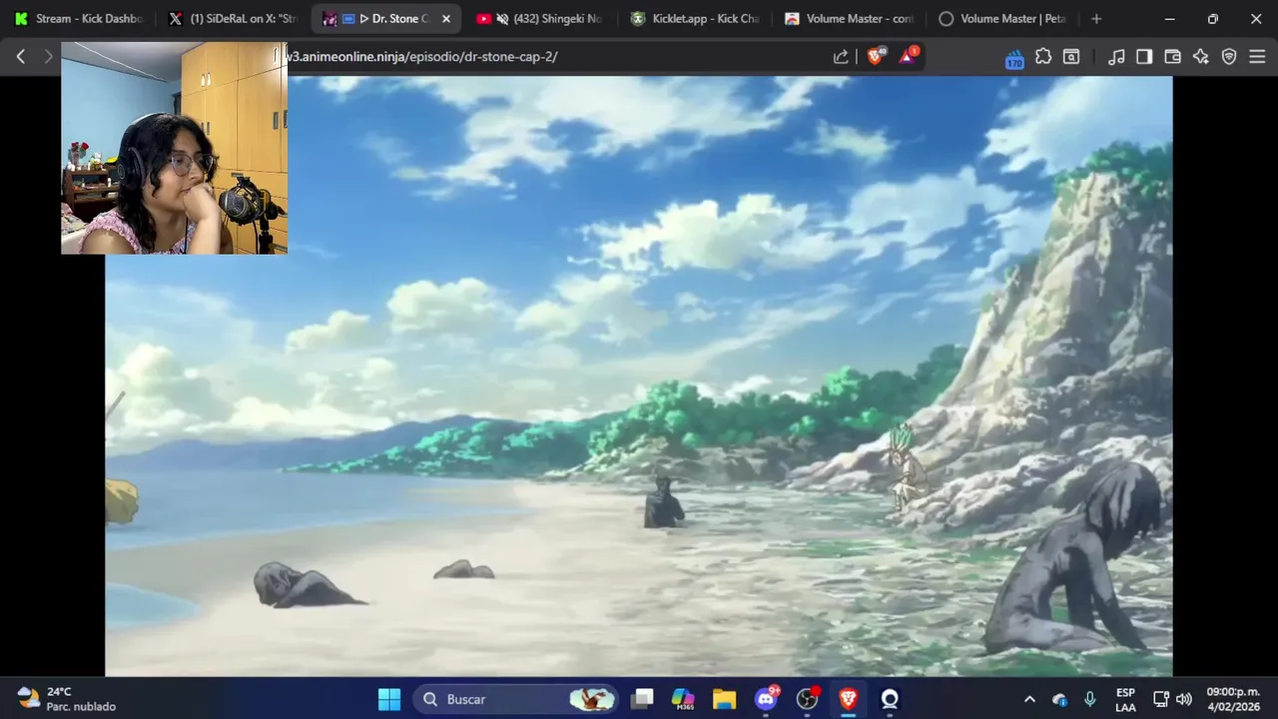Click Brave browser taskbar icon
1278x719 pixels.
click(849, 699)
